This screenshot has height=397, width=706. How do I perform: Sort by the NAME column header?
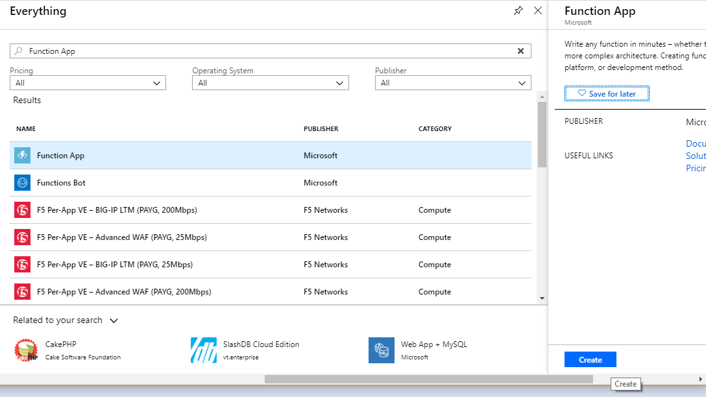pyautogui.click(x=26, y=128)
